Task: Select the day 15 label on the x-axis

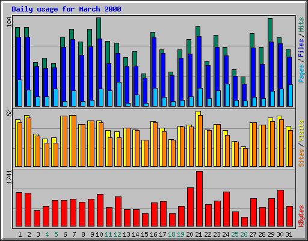Action: pos(144,234)
